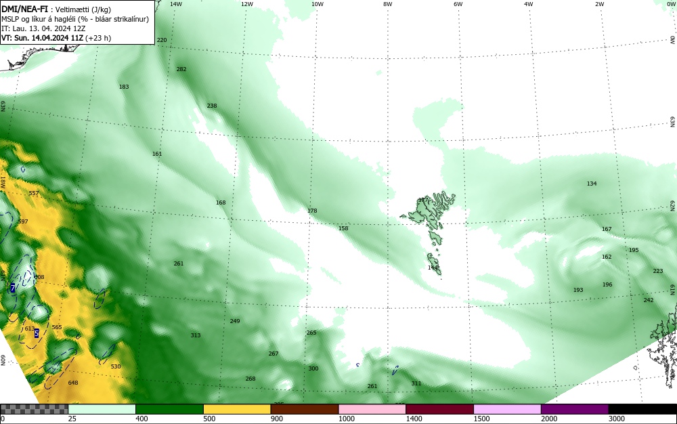Click the brown 900–1000 legend swatch

[x=305, y=409]
